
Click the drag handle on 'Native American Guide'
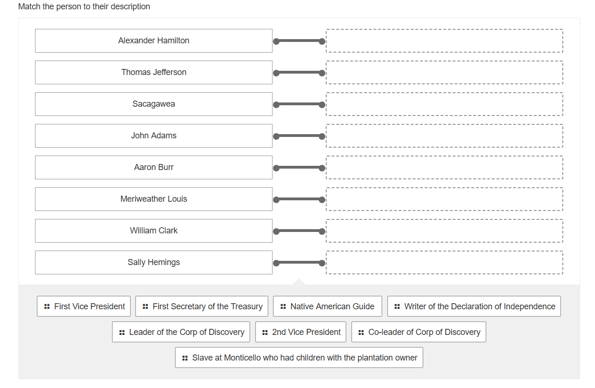tap(283, 306)
